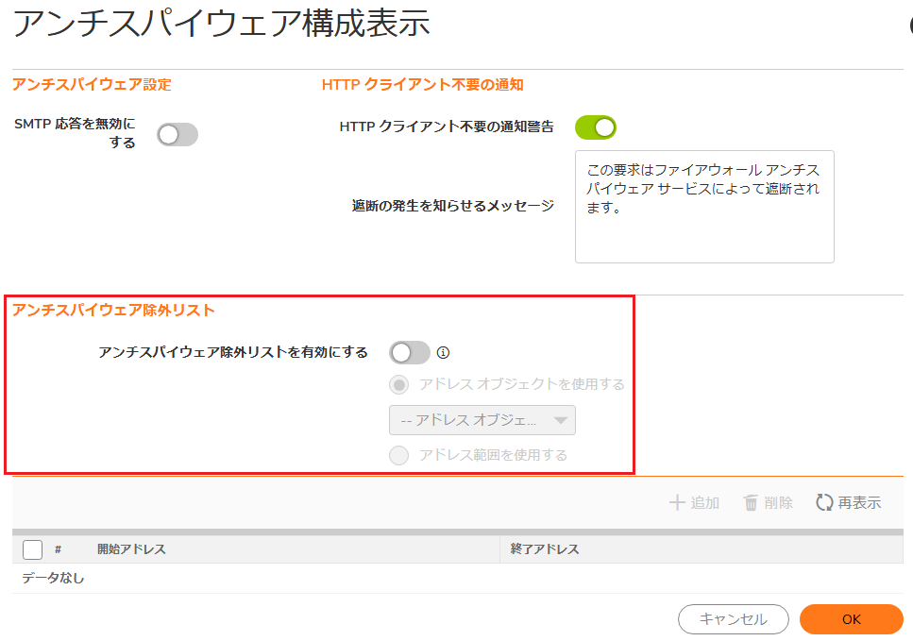Enable アンチスパイウェア除外リストを有効にする switch
The width and height of the screenshot is (913, 641).
tap(410, 352)
